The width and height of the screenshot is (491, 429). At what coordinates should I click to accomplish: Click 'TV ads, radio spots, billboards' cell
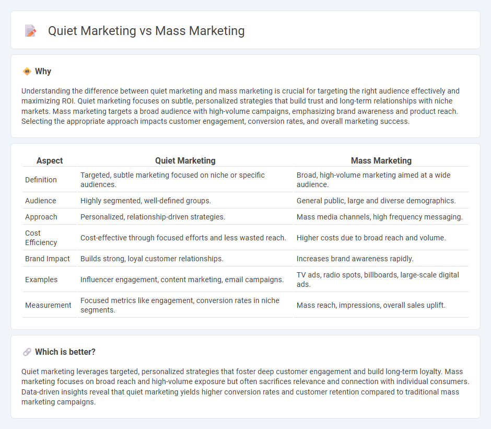(x=381, y=280)
